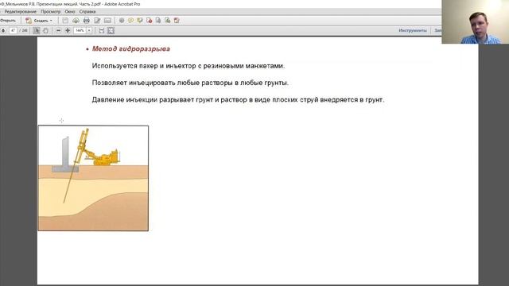This screenshot has width=509, height=286.
Task: Click the delete page icon with red mark
Action: click(x=149, y=21)
